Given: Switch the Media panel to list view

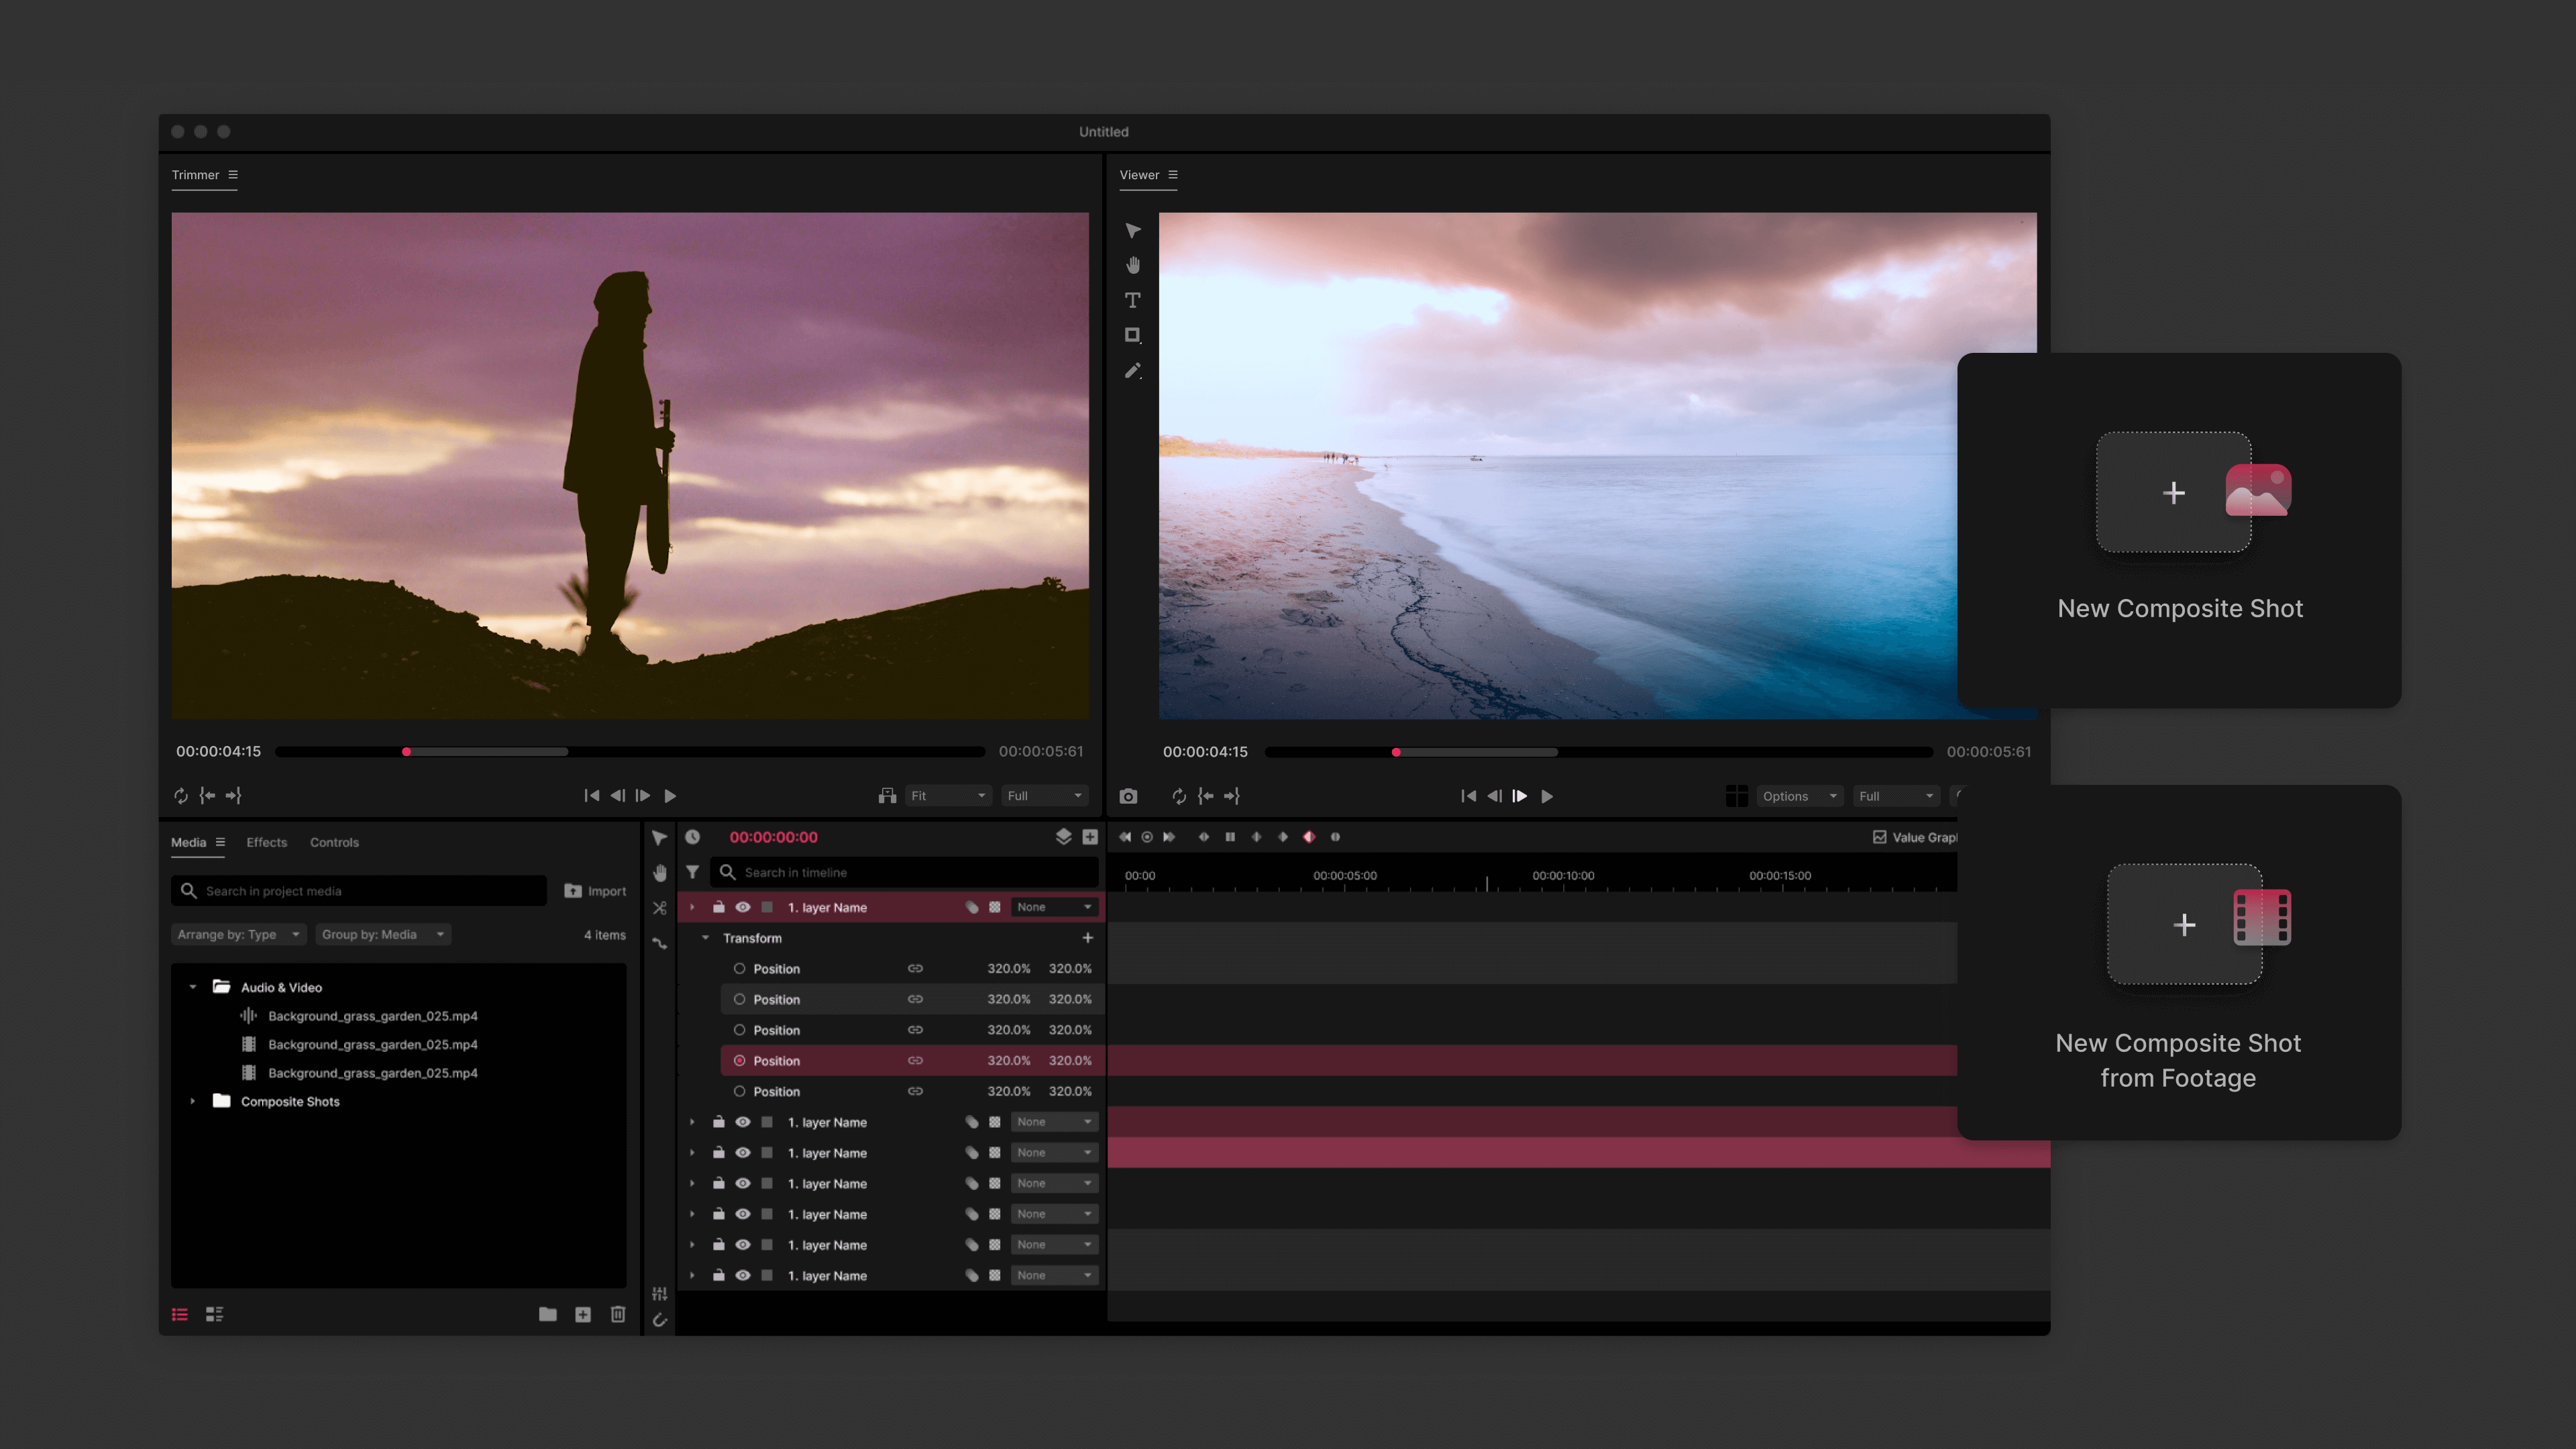Looking at the screenshot, I should [180, 1314].
